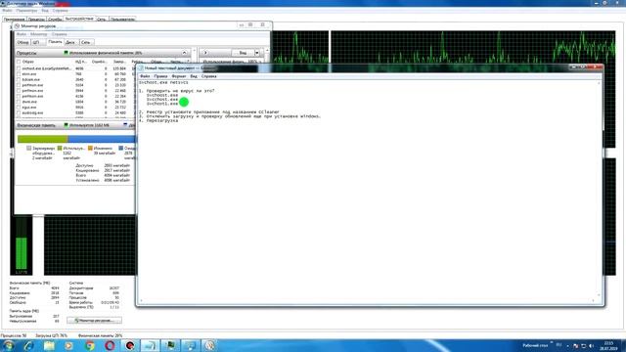This screenshot has width=626, height=352.
Task: Check the ekrn.exe process checkbox
Action: (19, 74)
